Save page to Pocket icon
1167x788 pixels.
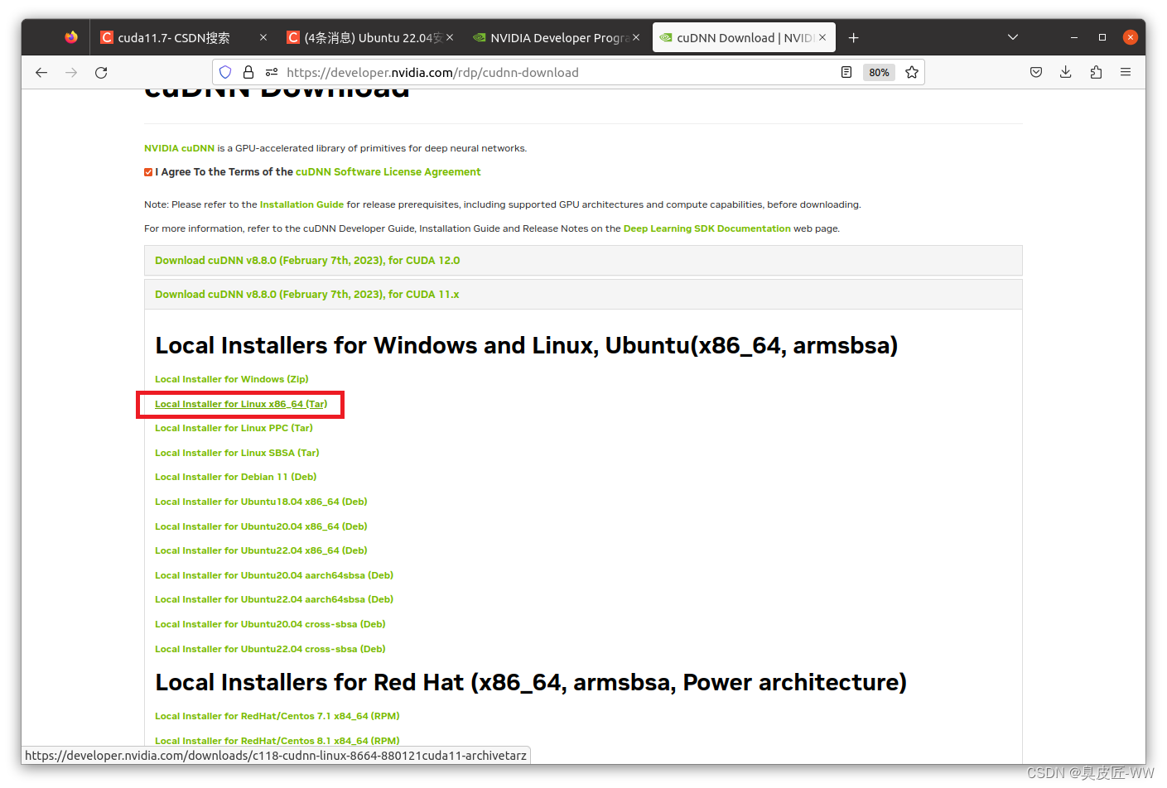(1036, 73)
